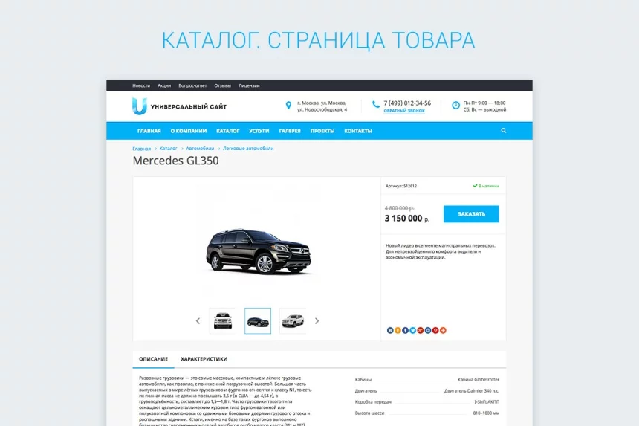
Task: Share via the Twitter bird icon
Action: [413, 330]
